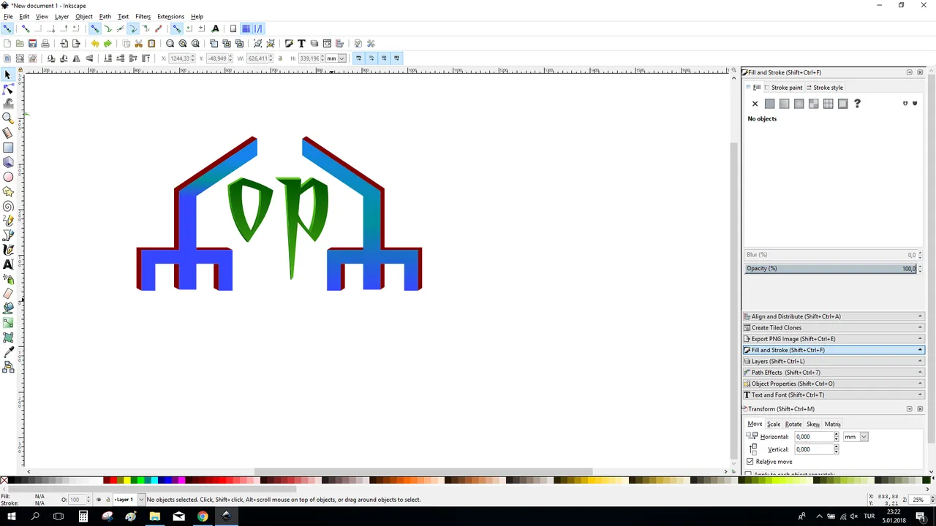Expand the Path Effects panel
The image size is (936, 526).
coord(834,373)
